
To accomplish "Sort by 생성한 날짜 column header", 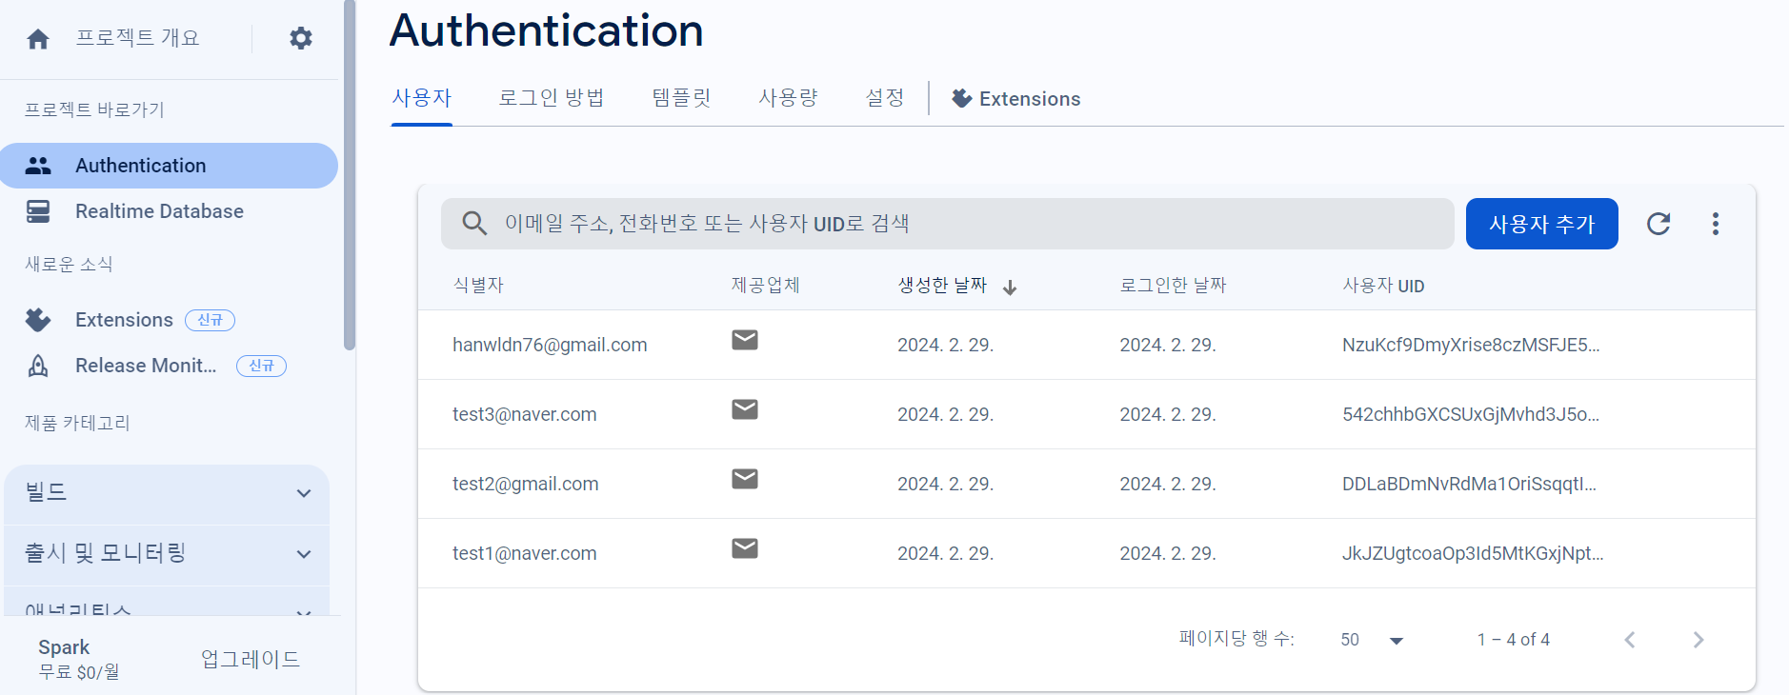I will [942, 286].
